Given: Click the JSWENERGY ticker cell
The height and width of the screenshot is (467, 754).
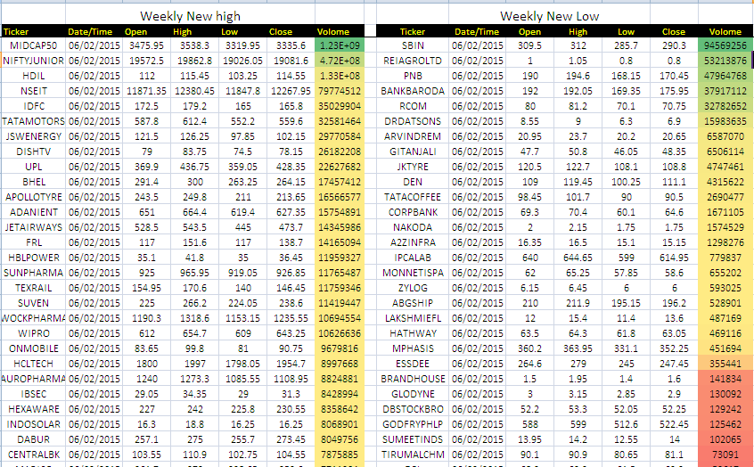Looking at the screenshot, I should point(33,136).
